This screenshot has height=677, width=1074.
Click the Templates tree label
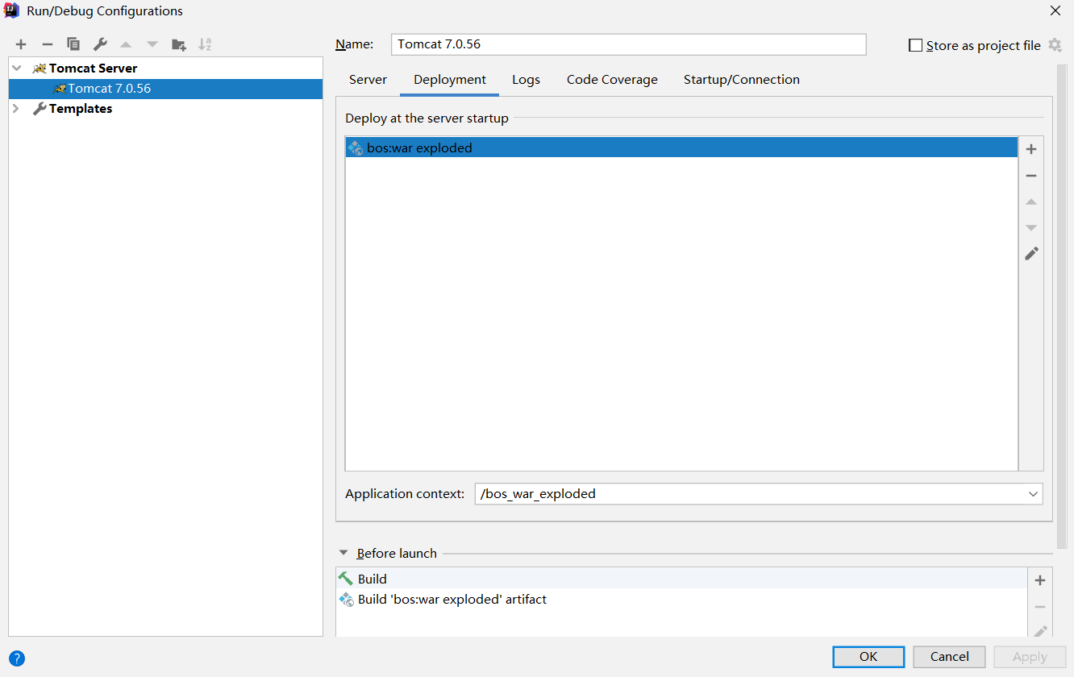pyautogui.click(x=81, y=109)
